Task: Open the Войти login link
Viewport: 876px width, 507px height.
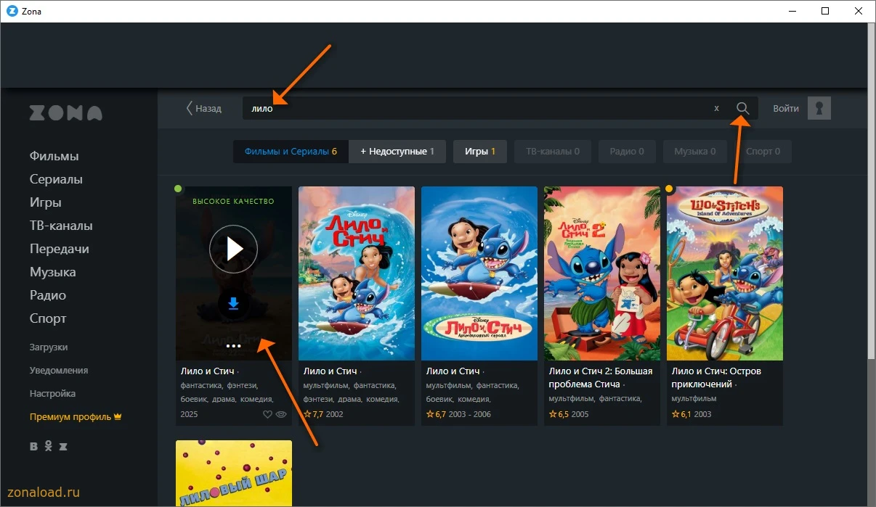Action: pyautogui.click(x=786, y=108)
